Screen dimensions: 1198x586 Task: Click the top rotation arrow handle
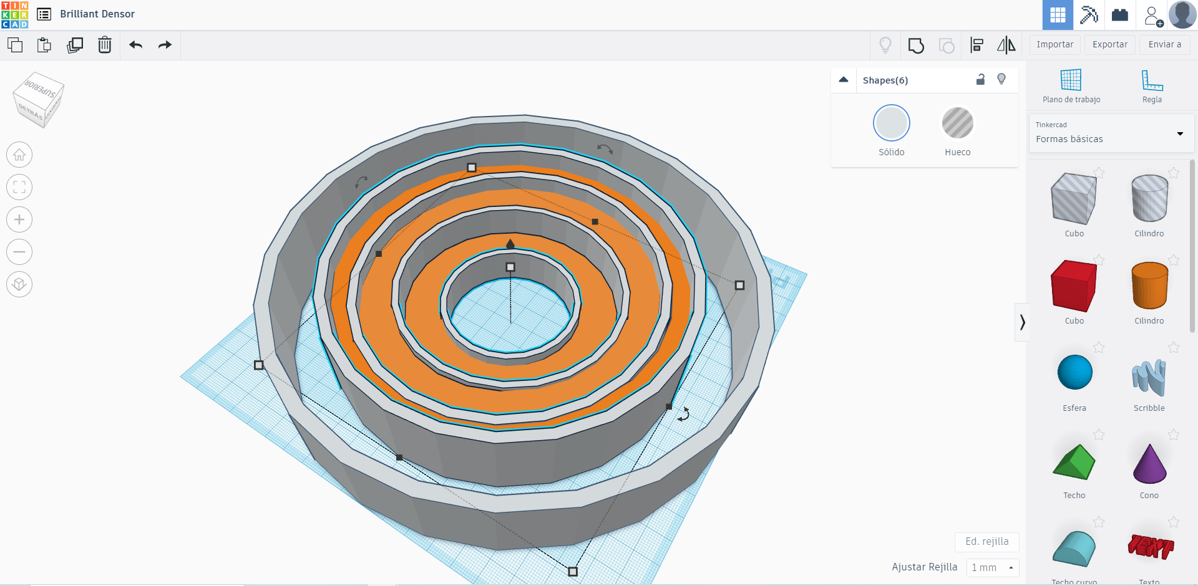pyautogui.click(x=604, y=148)
